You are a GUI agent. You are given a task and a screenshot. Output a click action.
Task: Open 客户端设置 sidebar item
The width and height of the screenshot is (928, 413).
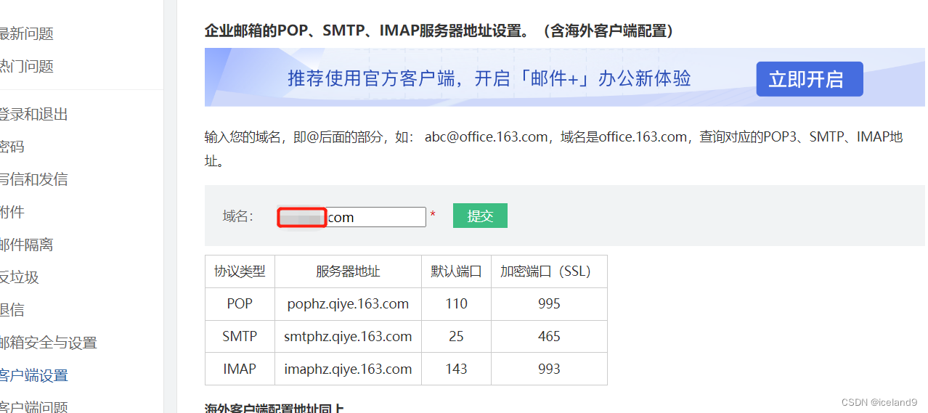click(x=33, y=375)
